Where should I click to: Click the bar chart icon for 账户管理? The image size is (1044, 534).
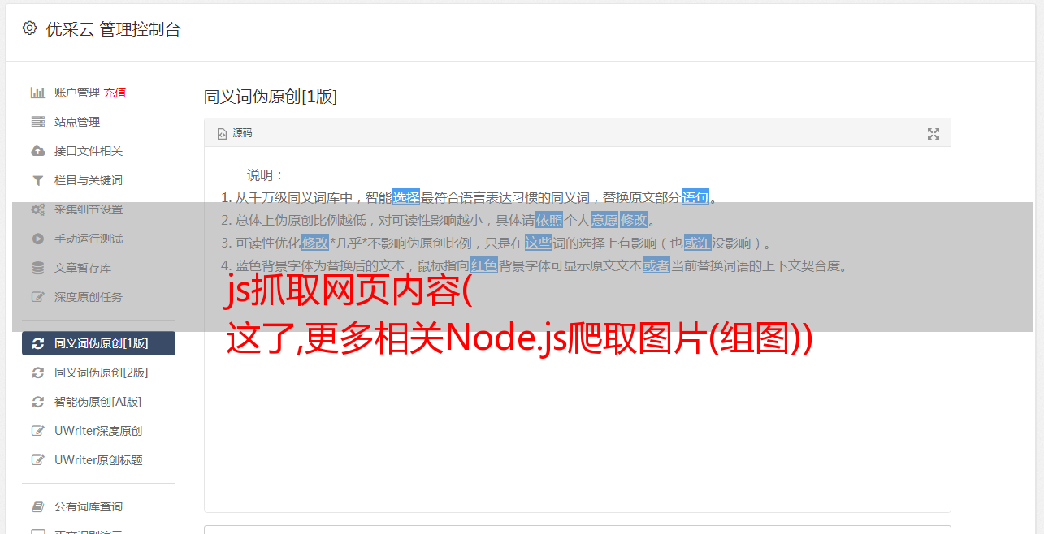click(37, 93)
